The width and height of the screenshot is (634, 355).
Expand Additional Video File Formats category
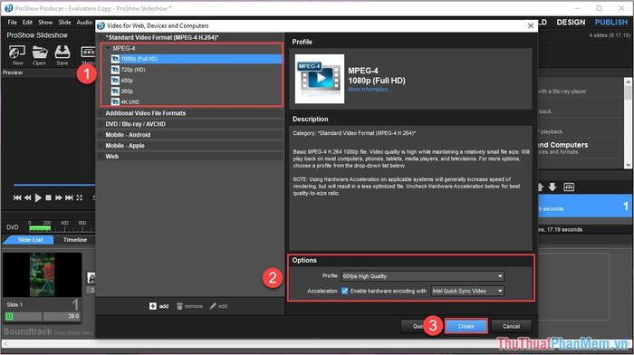(x=101, y=113)
